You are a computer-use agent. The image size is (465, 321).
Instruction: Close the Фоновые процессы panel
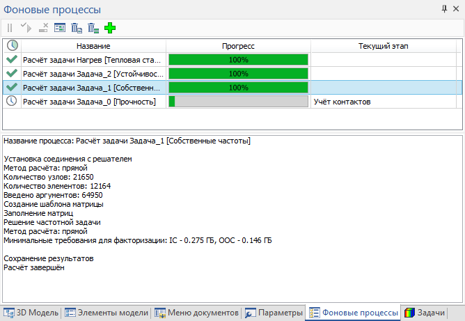pos(457,9)
